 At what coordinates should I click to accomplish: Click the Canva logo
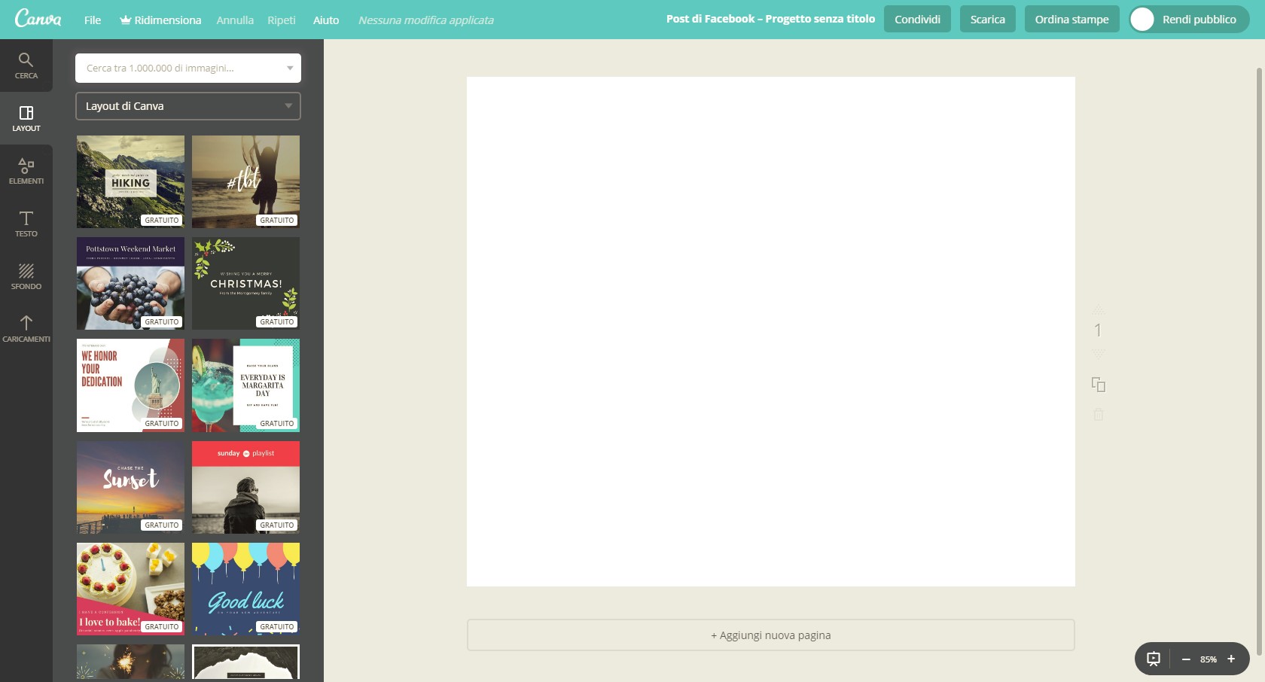point(38,19)
